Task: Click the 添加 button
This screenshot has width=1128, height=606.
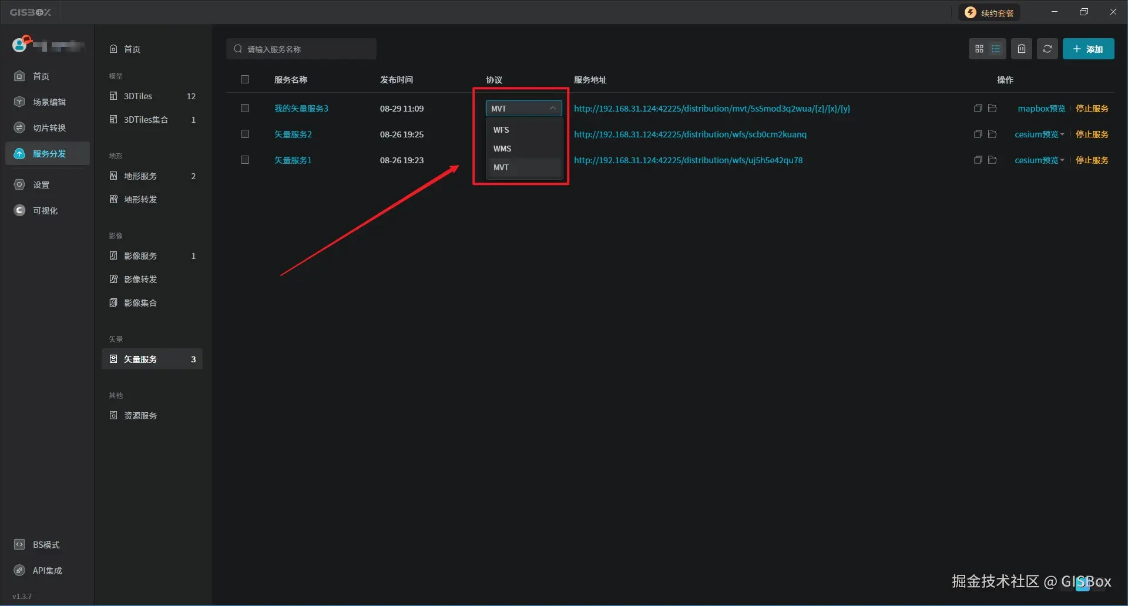Action: coord(1088,49)
